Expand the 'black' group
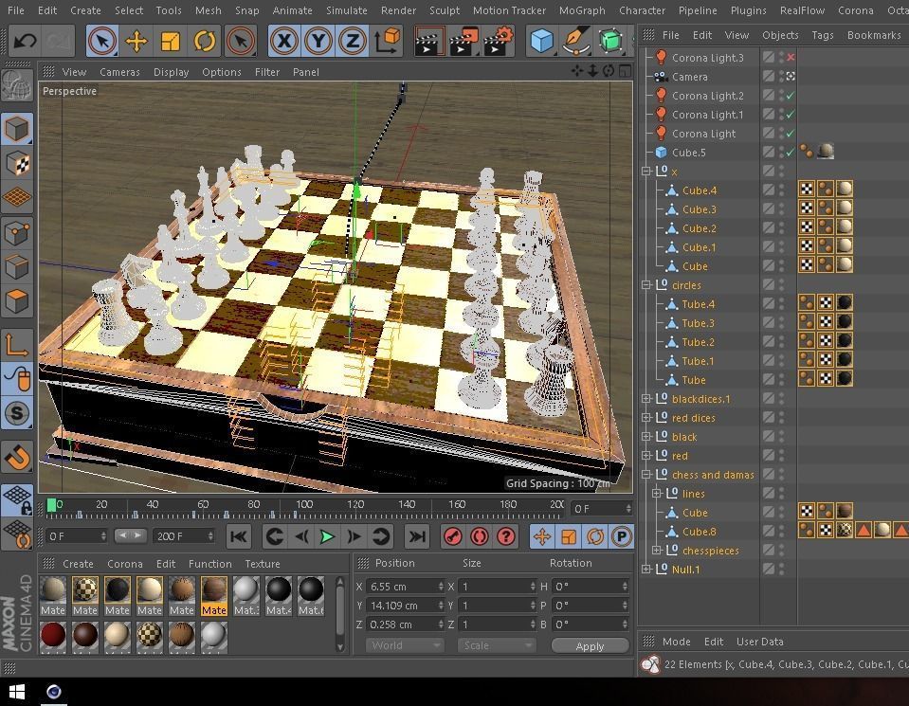 (x=646, y=437)
